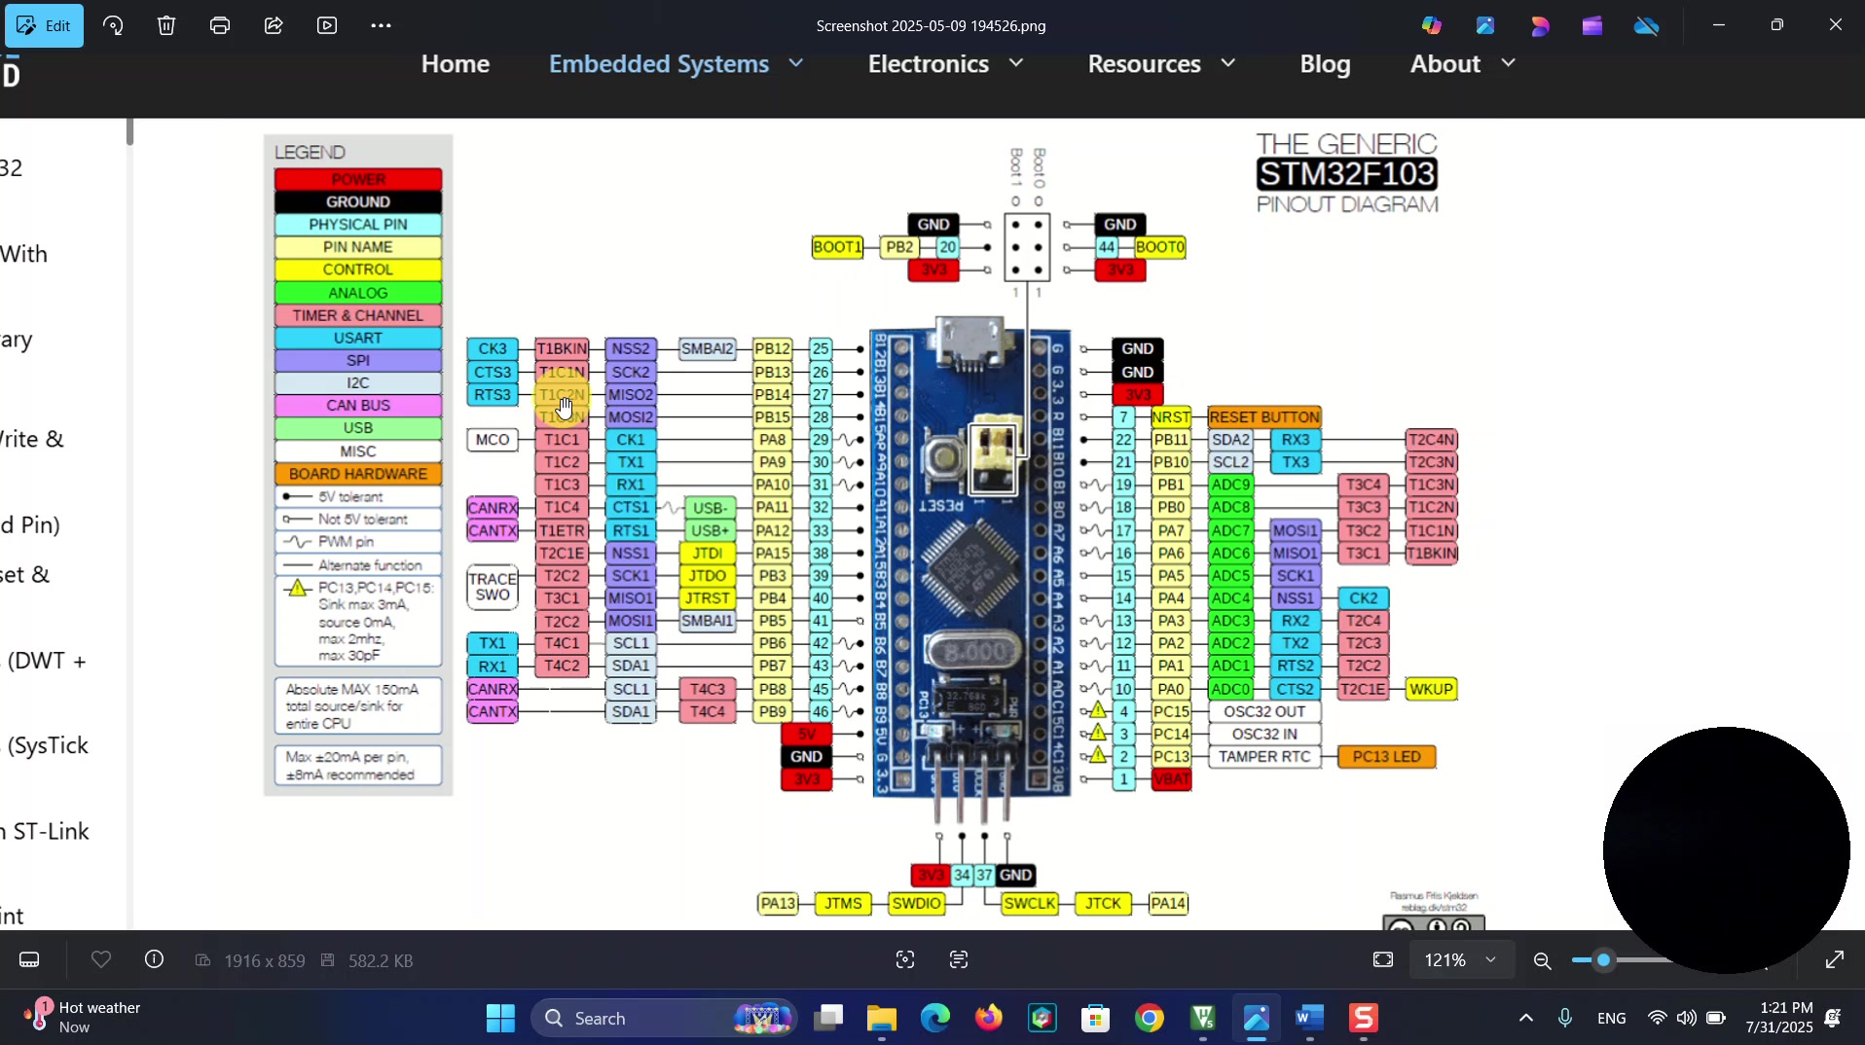
Task: Open the pink-purple swirl Designer icon
Action: [x=1539, y=25]
